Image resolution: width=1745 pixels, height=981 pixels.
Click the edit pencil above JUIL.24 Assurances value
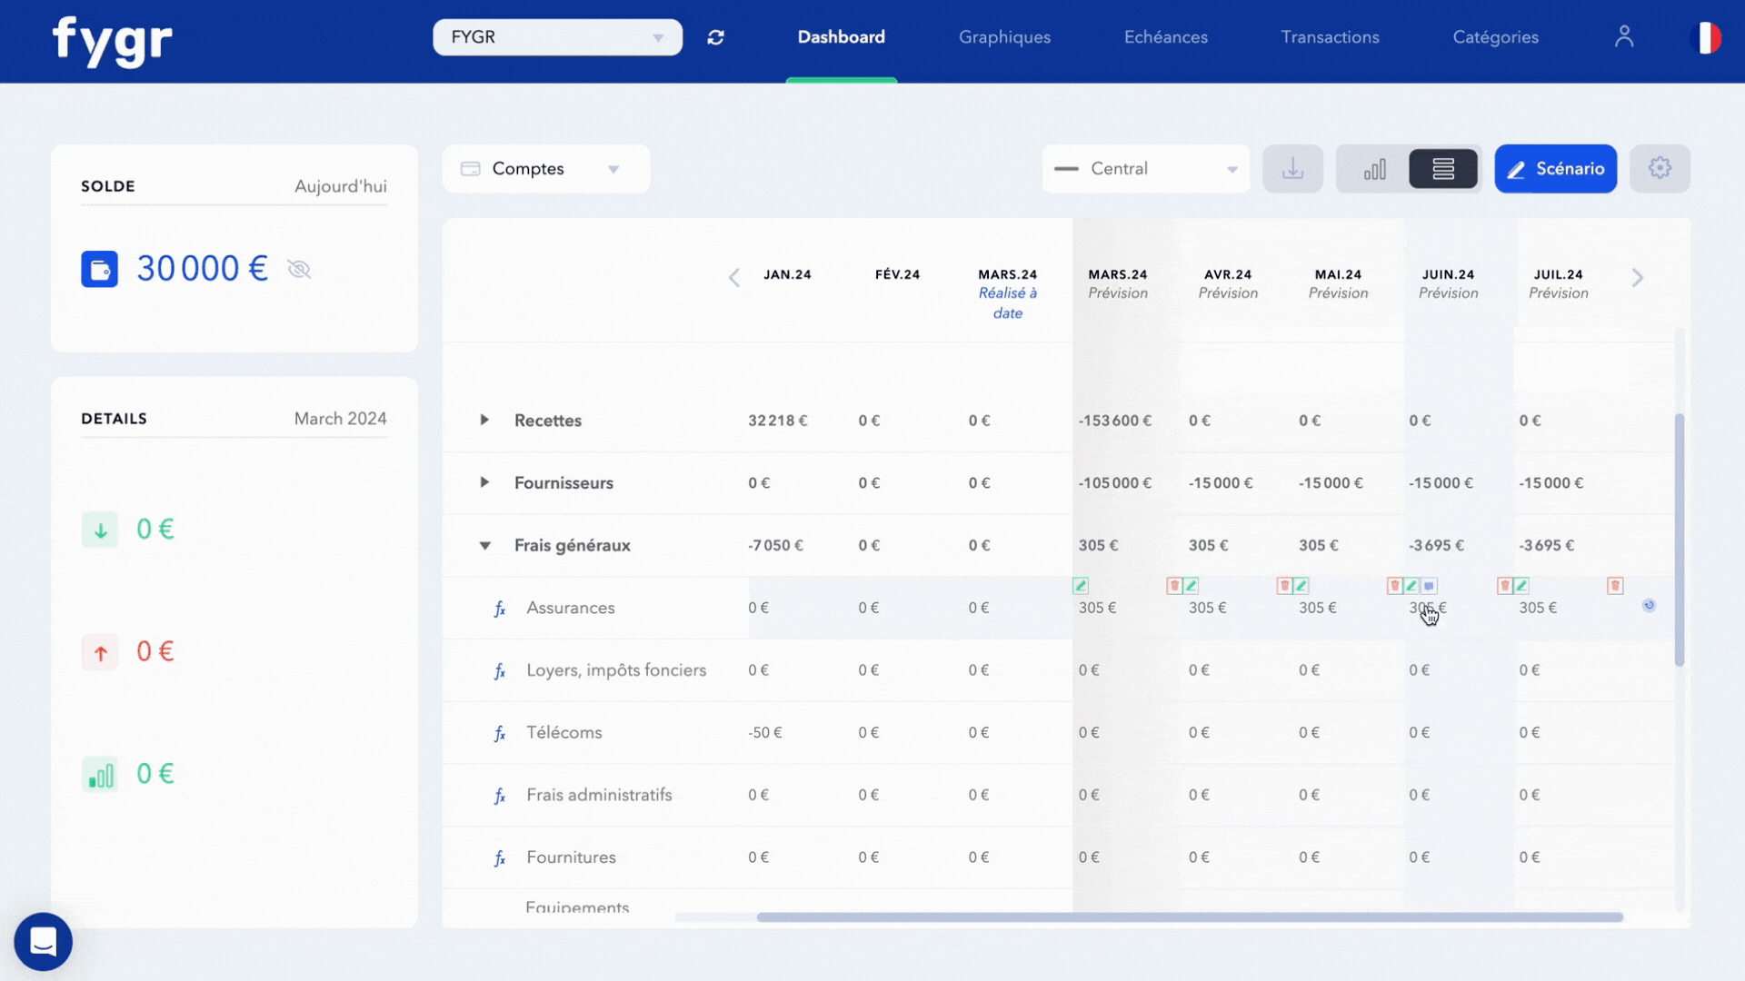pyautogui.click(x=1521, y=586)
